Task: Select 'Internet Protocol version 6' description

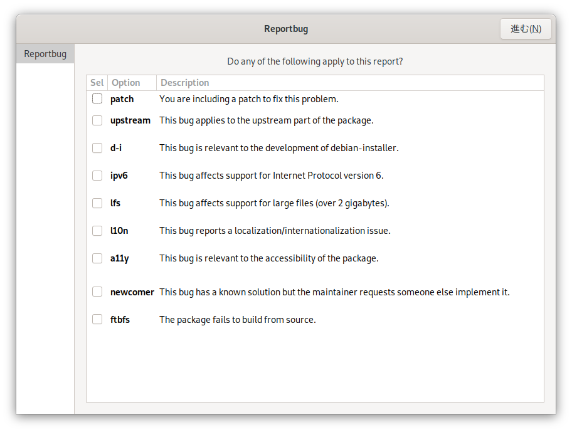Action: (x=272, y=176)
